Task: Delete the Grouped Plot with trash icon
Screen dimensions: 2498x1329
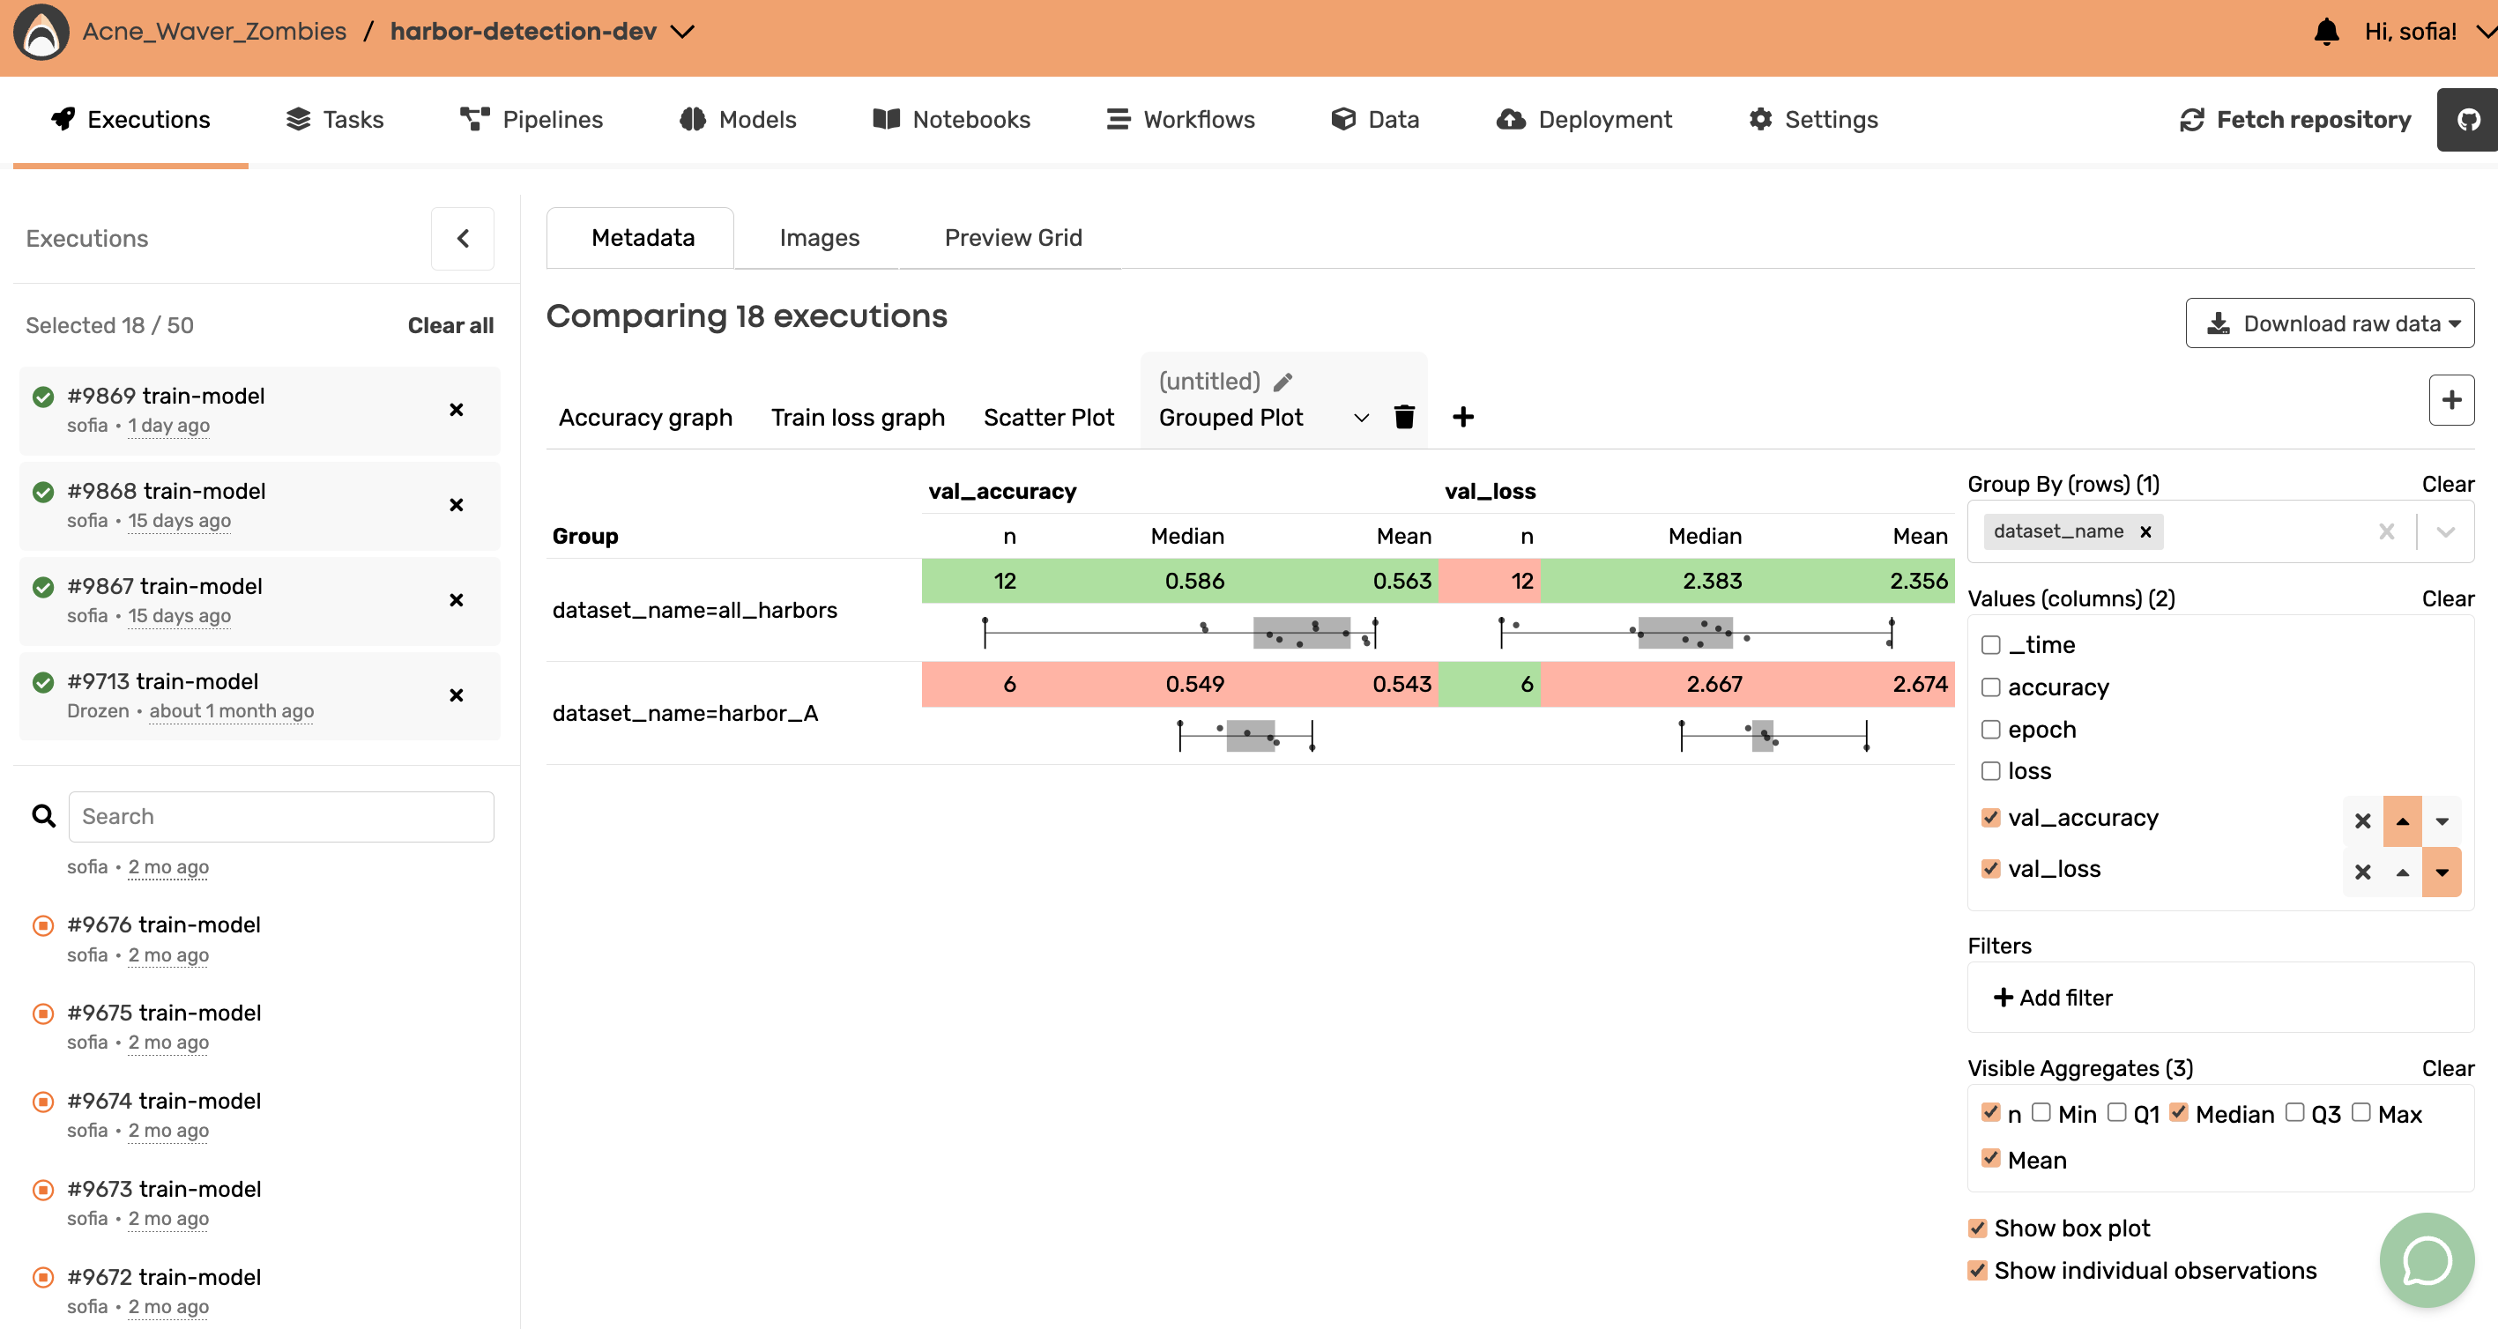Action: click(x=1403, y=417)
